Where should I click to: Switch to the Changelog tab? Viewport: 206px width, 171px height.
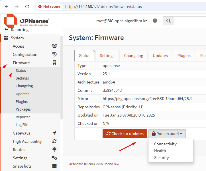[x=133, y=56]
